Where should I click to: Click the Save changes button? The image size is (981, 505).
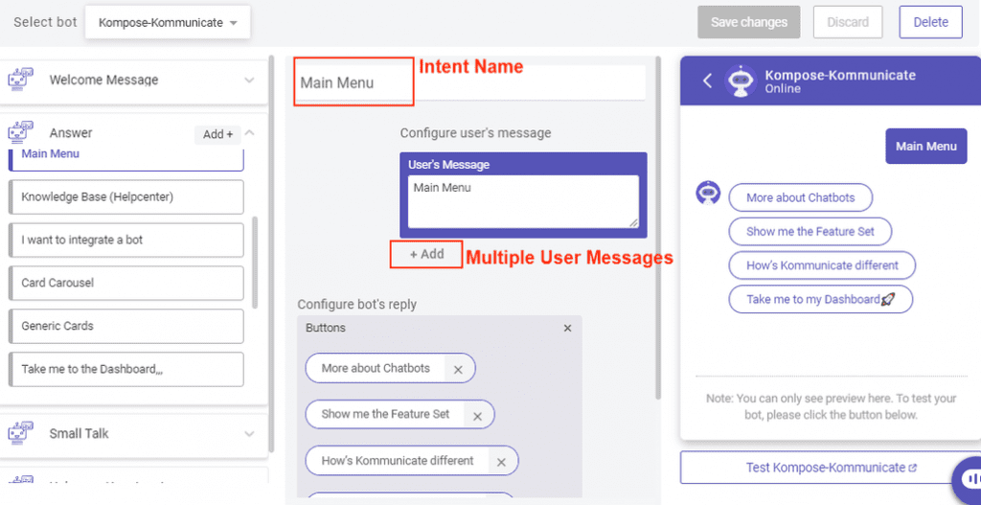click(x=749, y=23)
